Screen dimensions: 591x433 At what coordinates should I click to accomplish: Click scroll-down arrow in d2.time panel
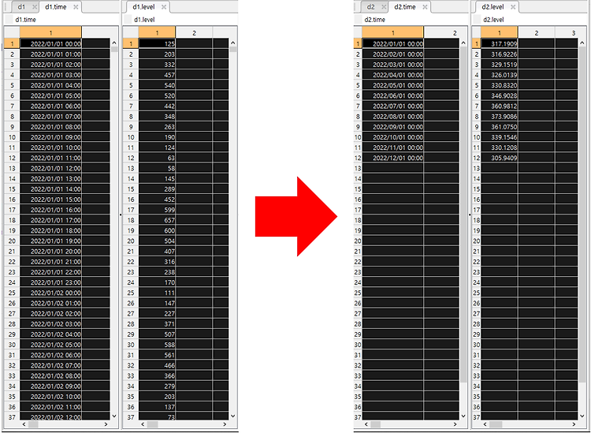463,416
